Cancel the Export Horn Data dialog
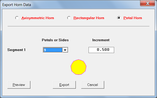Screen dimensions: 157x98 pyautogui.click(x=93, y=85)
